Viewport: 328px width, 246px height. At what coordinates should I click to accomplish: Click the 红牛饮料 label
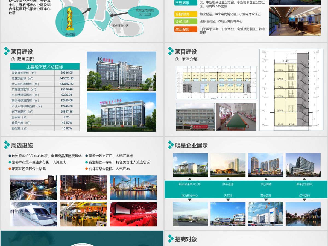[x=304, y=195]
